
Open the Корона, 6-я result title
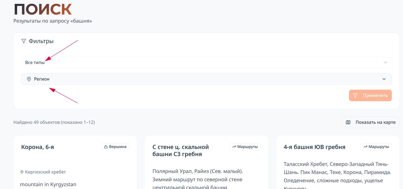coord(38,147)
